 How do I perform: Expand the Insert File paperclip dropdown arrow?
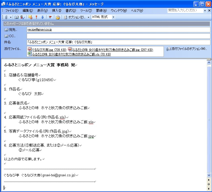11,17
